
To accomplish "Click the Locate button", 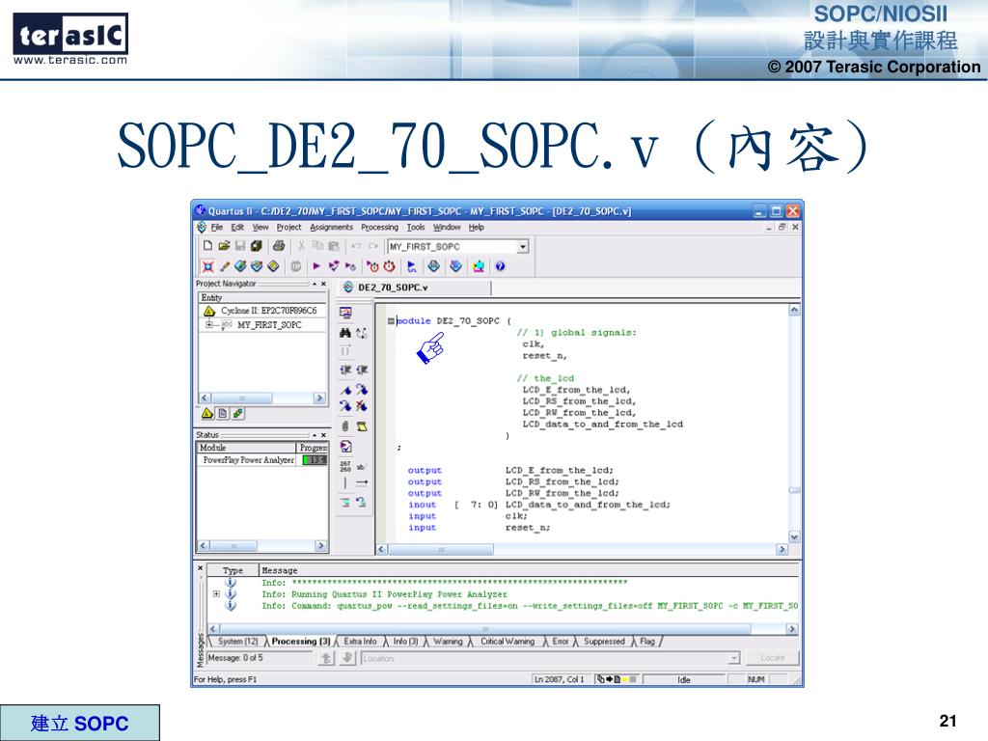I will (x=773, y=658).
